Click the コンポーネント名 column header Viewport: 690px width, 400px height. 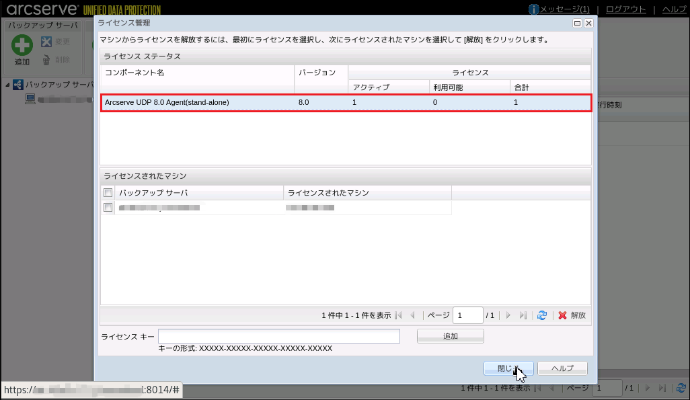pos(197,79)
